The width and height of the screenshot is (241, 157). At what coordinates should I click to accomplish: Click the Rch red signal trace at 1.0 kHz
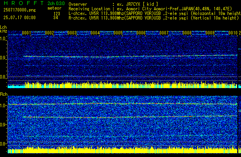tap(123, 104)
